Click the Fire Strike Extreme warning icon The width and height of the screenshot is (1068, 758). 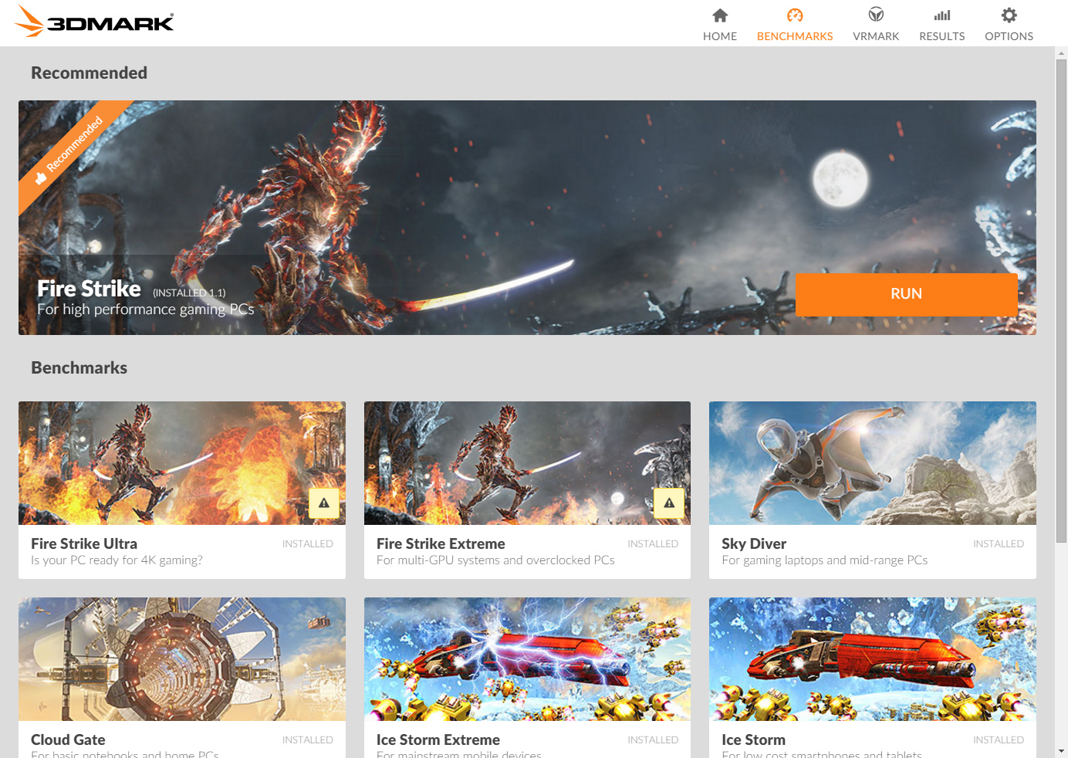[x=669, y=503]
